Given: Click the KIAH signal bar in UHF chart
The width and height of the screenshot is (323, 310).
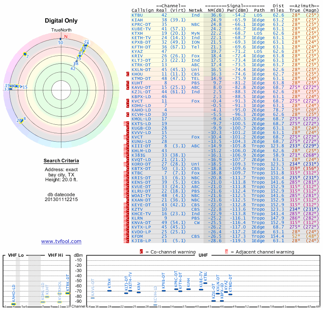Looking at the screenshot, I should pyautogui.click(x=189, y=289).
